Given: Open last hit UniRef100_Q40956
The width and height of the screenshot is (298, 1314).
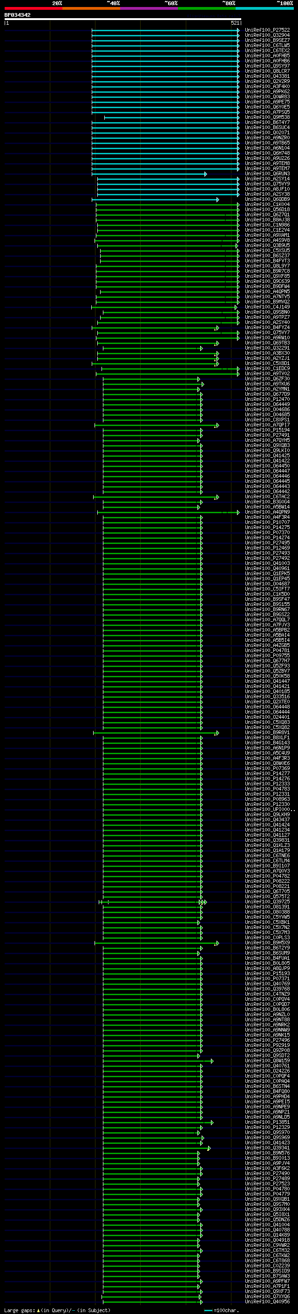Looking at the screenshot, I should pyautogui.click(x=267, y=1302).
